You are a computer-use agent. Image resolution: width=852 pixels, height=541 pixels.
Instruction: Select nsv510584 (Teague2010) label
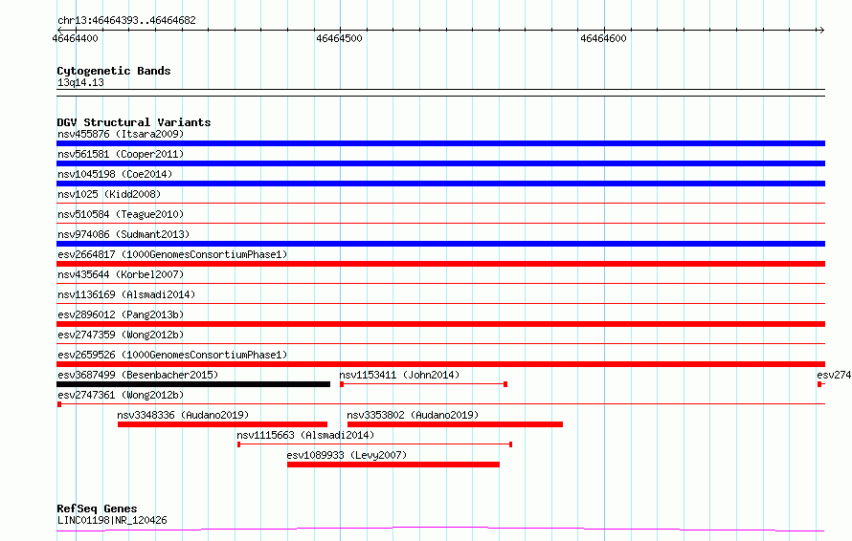[x=121, y=214]
